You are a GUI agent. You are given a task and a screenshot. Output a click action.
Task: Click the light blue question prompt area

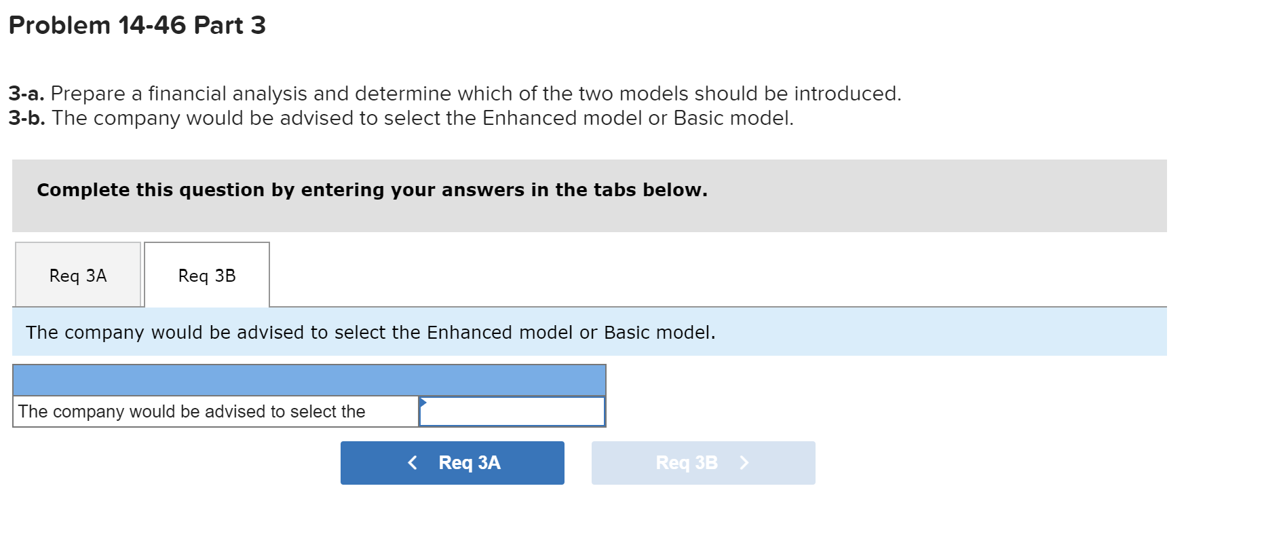[x=372, y=332]
